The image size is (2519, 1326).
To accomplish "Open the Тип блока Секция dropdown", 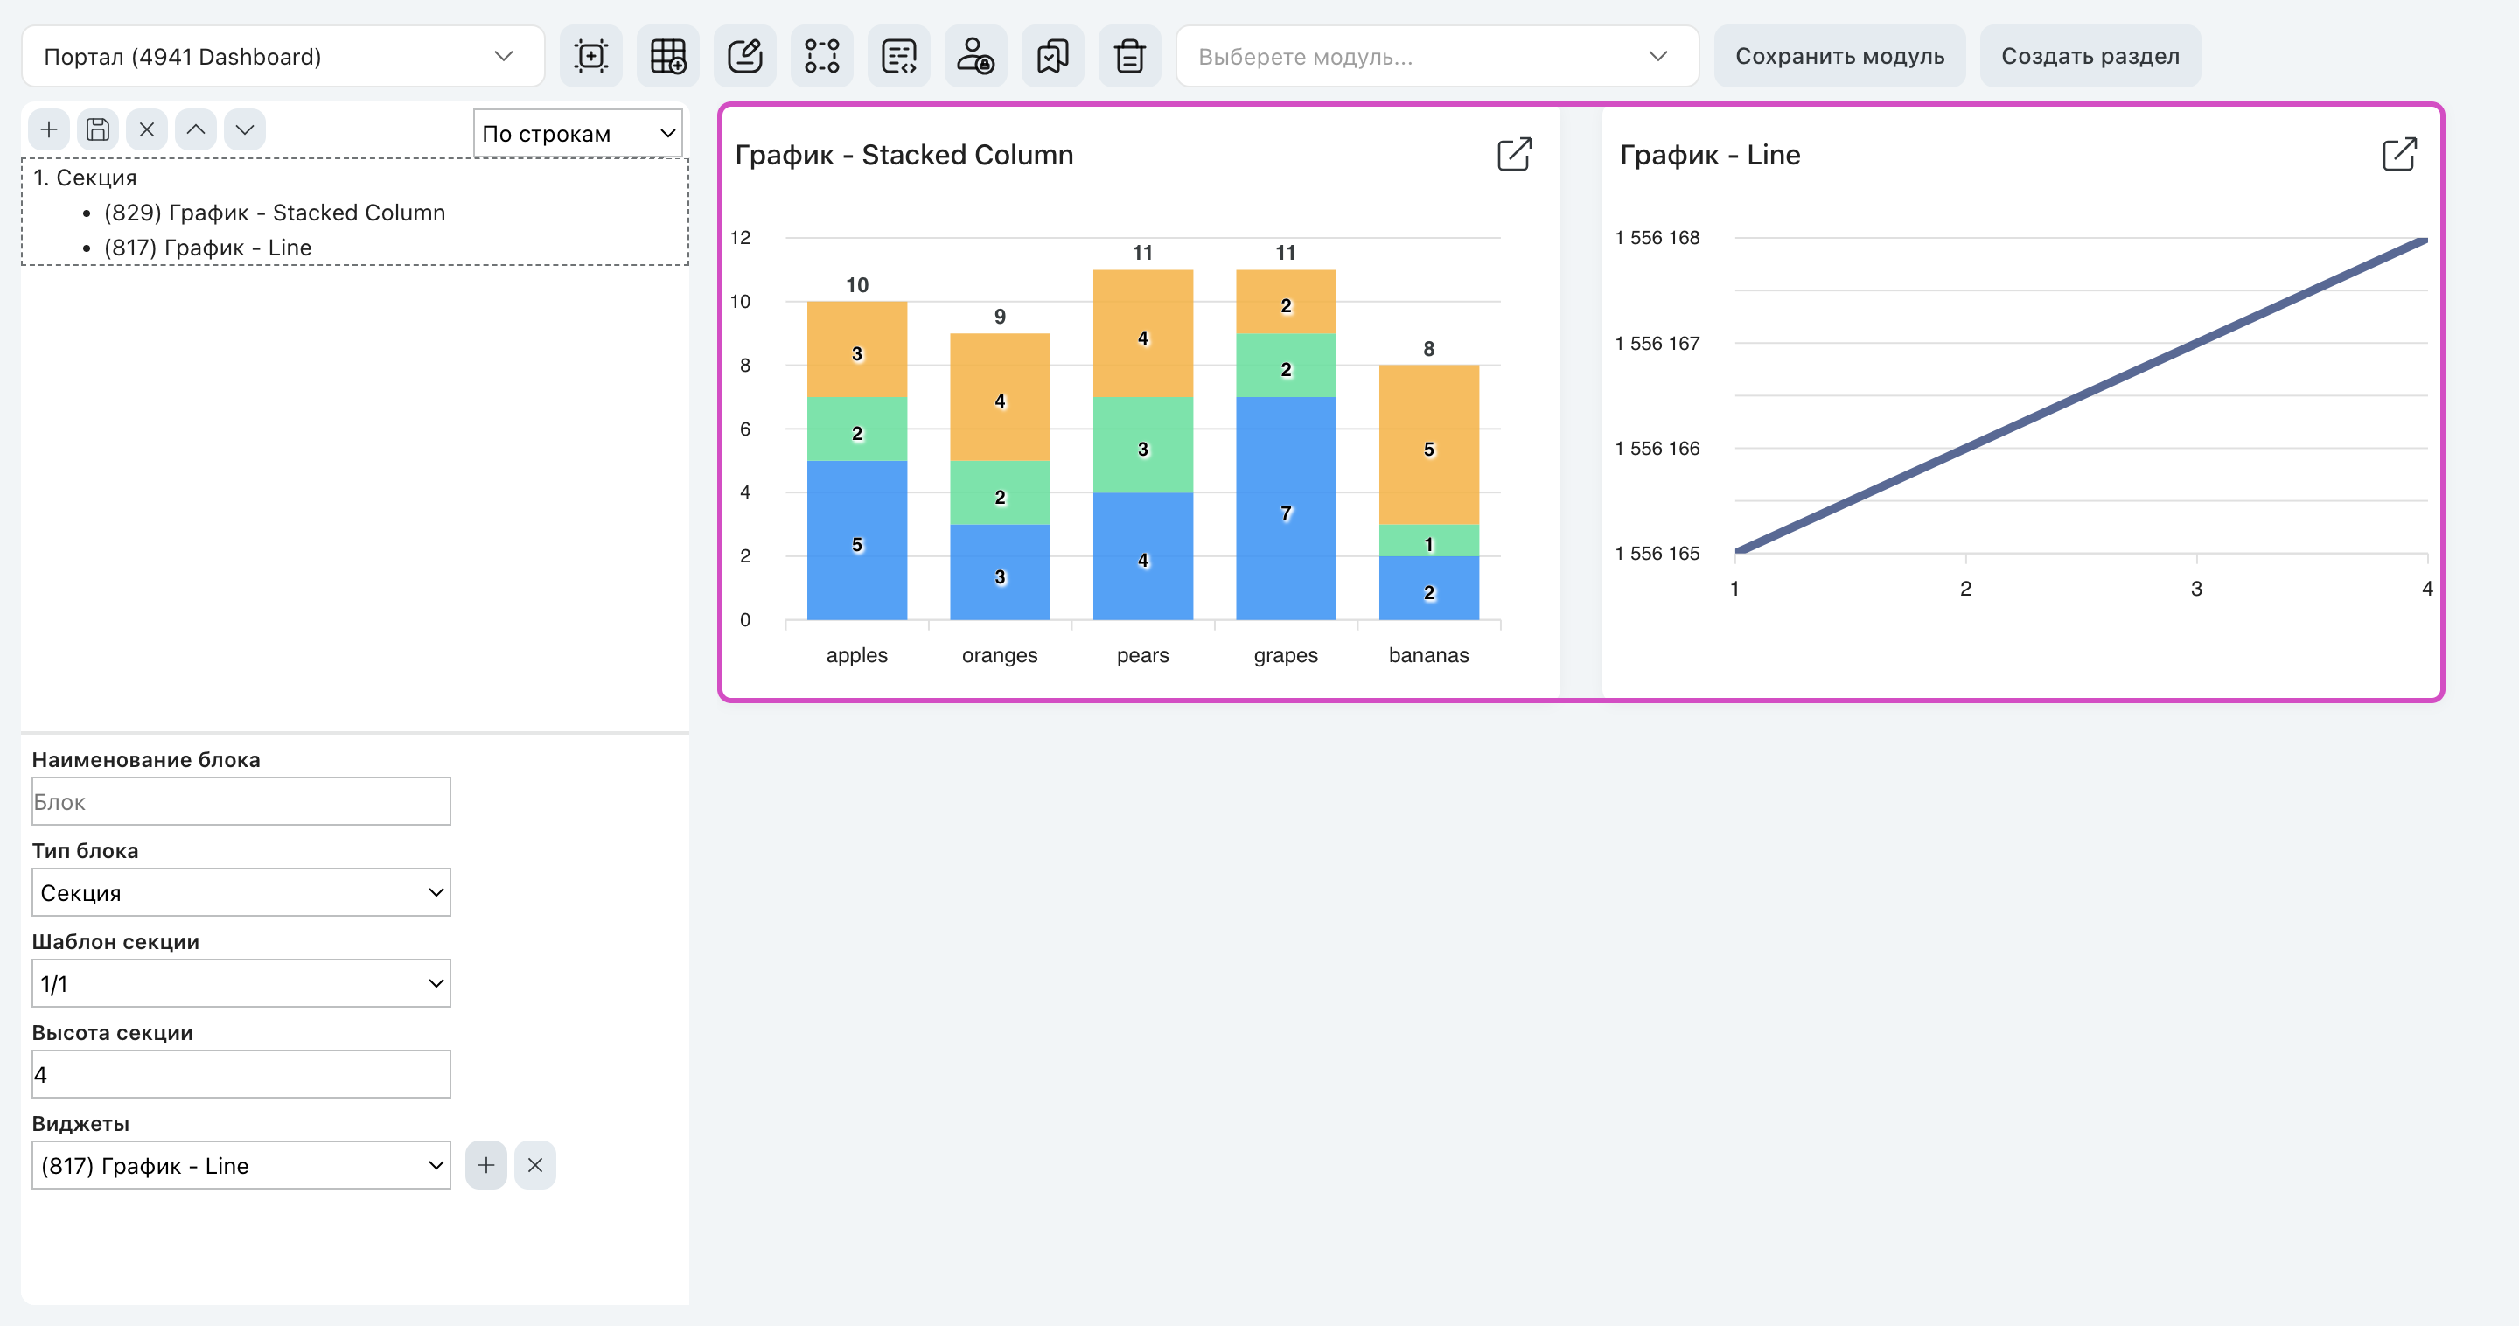I will tap(241, 892).
